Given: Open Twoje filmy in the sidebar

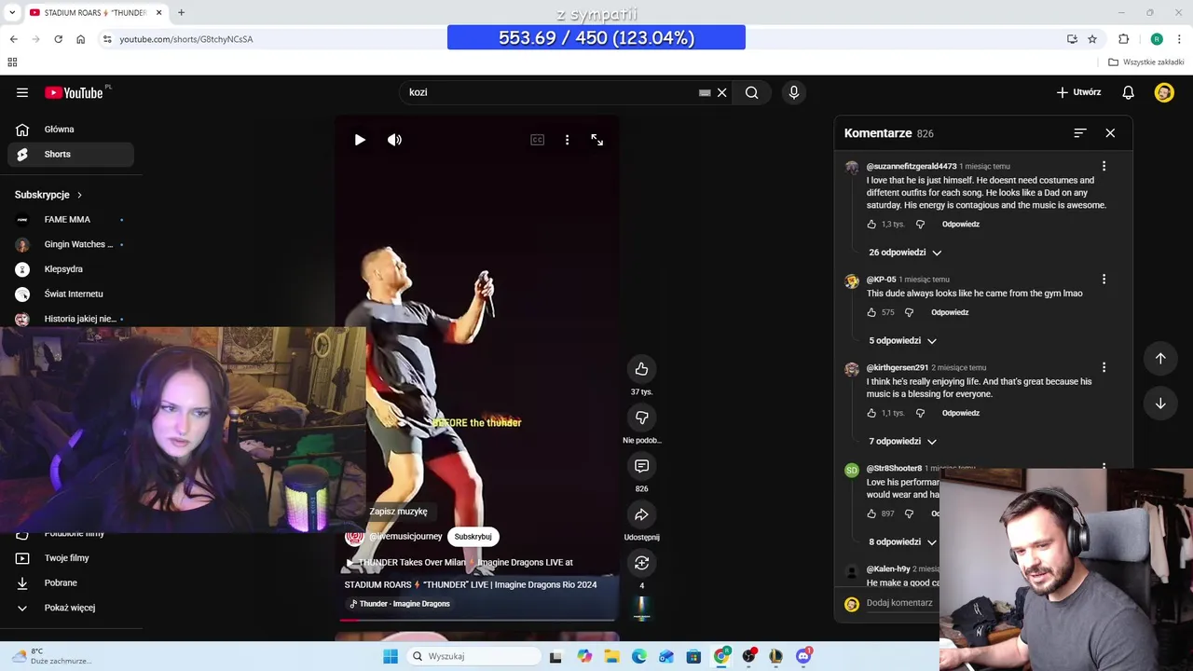Looking at the screenshot, I should coord(71,558).
